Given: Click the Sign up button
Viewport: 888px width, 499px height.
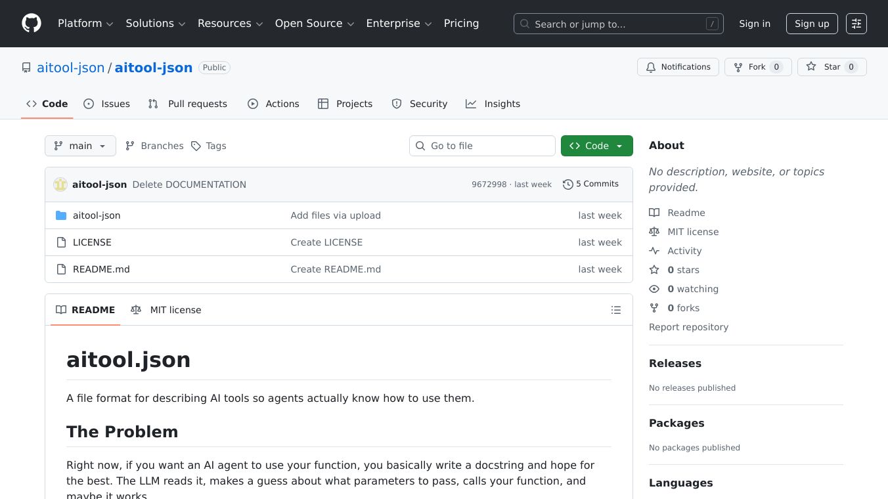Looking at the screenshot, I should coord(811,24).
